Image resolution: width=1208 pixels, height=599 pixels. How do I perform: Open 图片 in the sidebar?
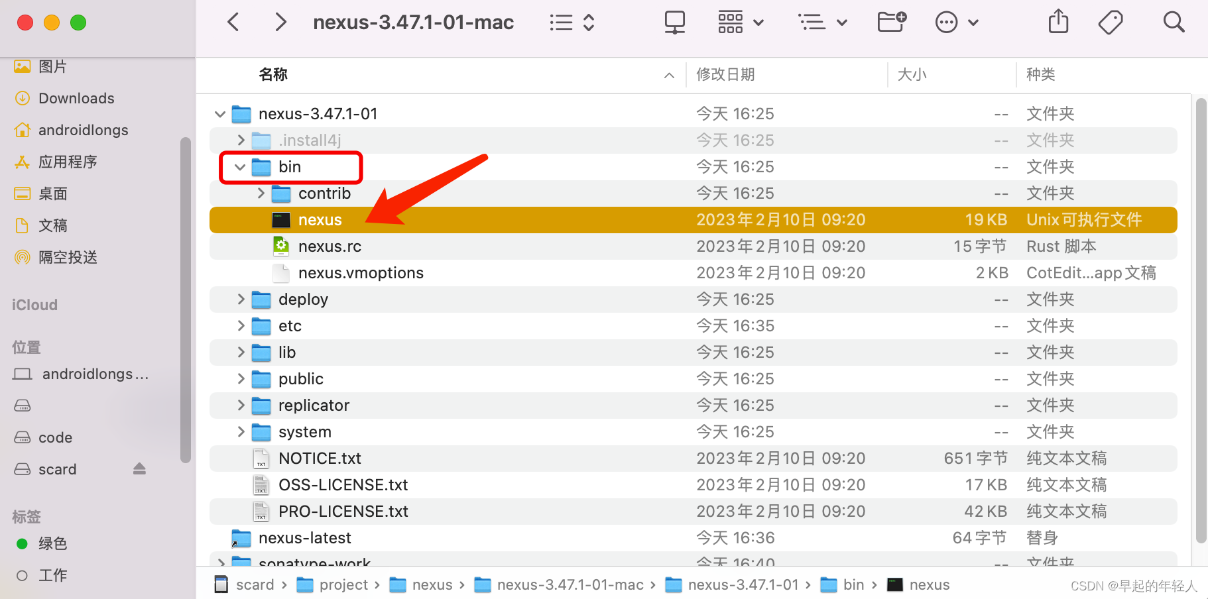[x=52, y=66]
